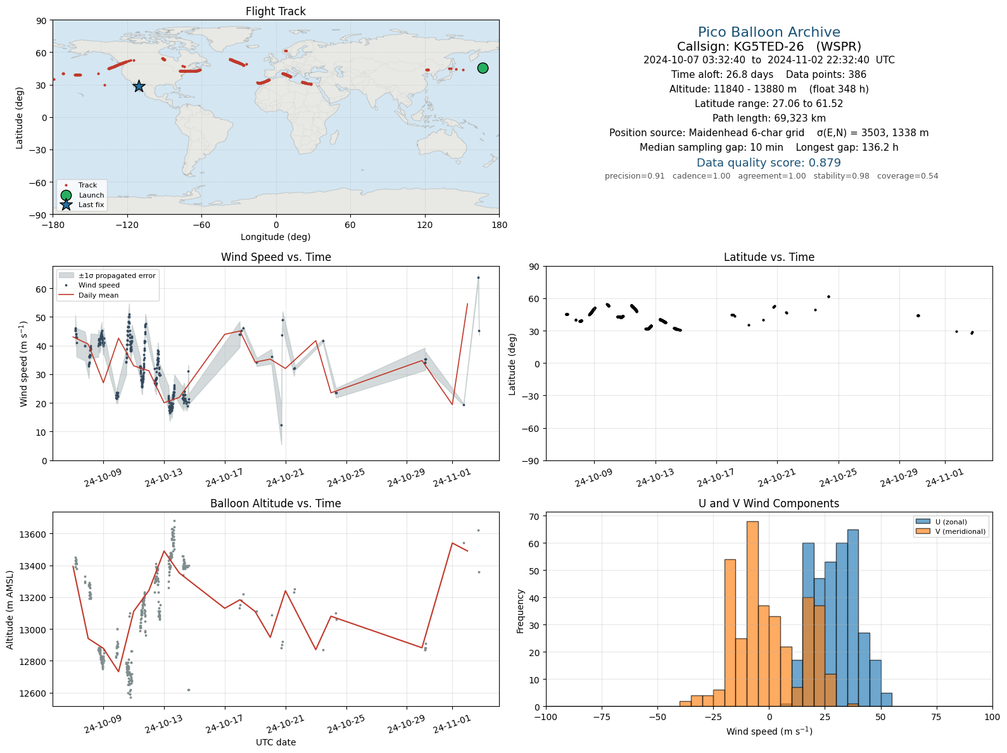Click the Pico Balloon Archive heading
The image size is (1007, 753).
pyautogui.click(x=769, y=32)
